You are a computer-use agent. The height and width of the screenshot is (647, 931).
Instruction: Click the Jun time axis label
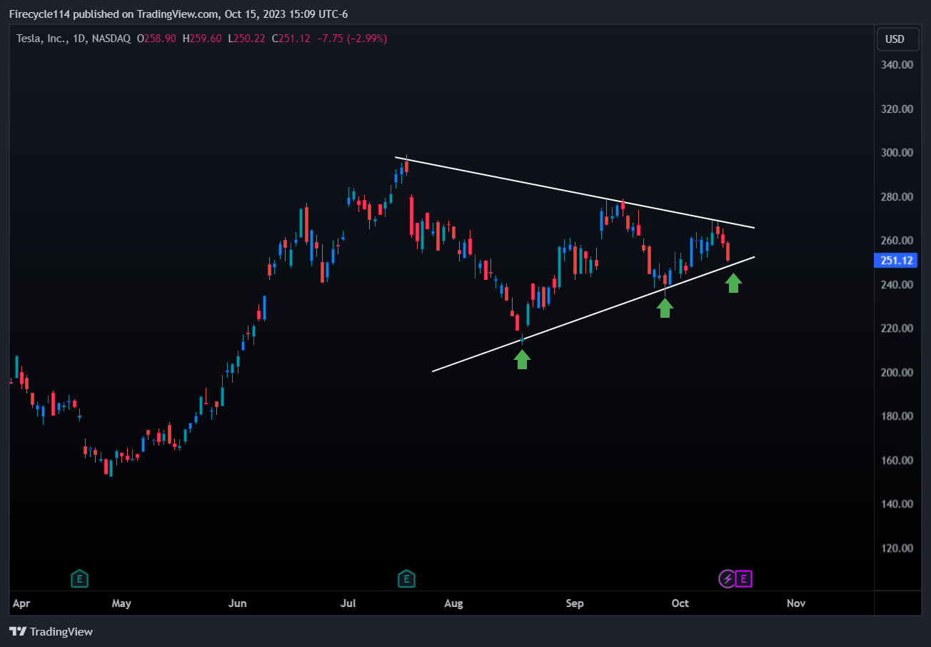(x=238, y=603)
